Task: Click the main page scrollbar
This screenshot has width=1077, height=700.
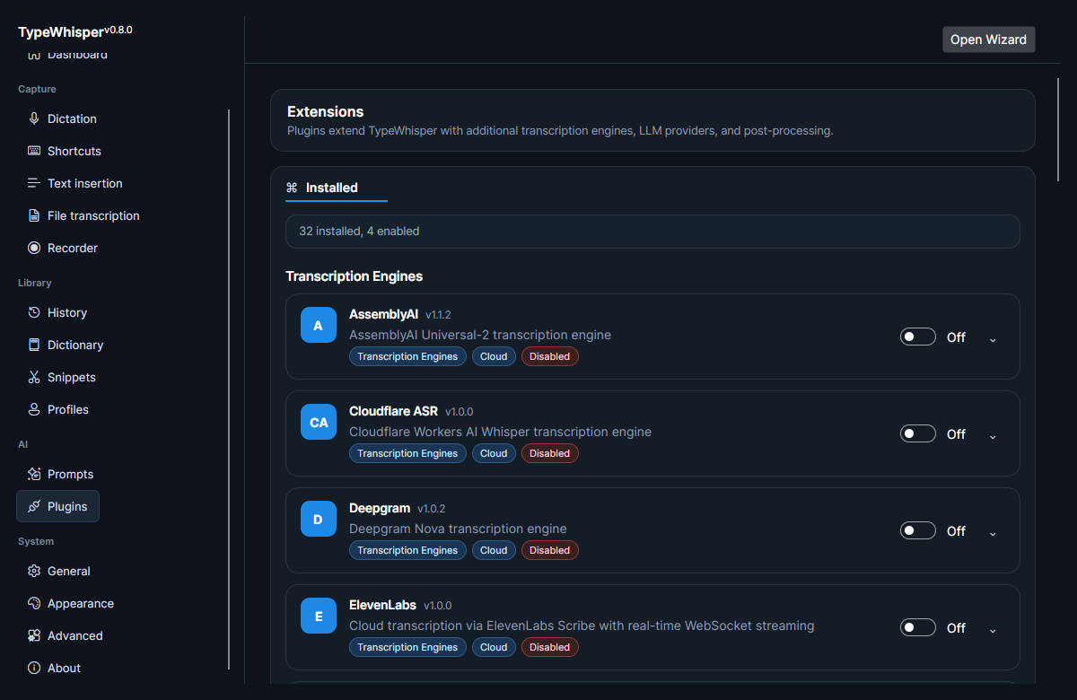Action: (x=1058, y=130)
